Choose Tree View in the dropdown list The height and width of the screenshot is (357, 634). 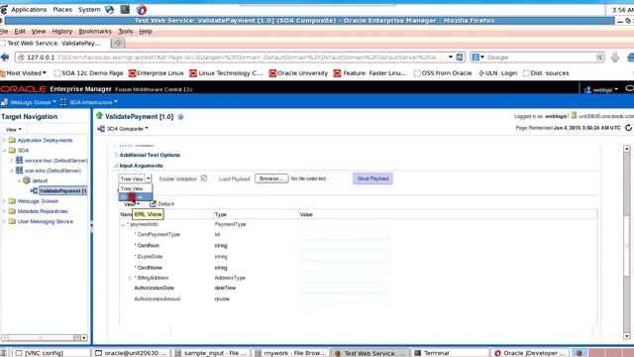(136, 188)
